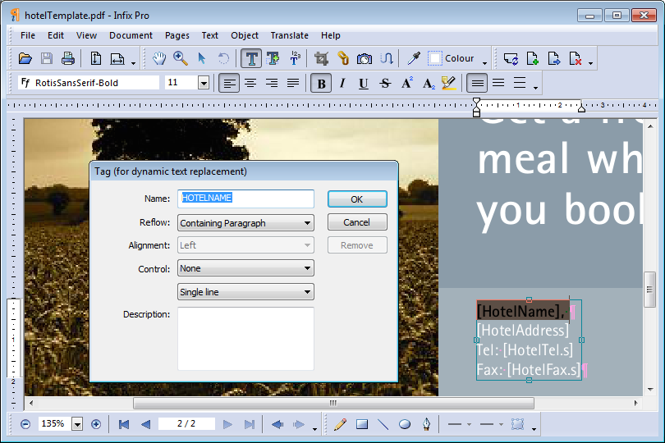This screenshot has width=665, height=443.
Task: Open the Object menu
Action: tap(245, 35)
